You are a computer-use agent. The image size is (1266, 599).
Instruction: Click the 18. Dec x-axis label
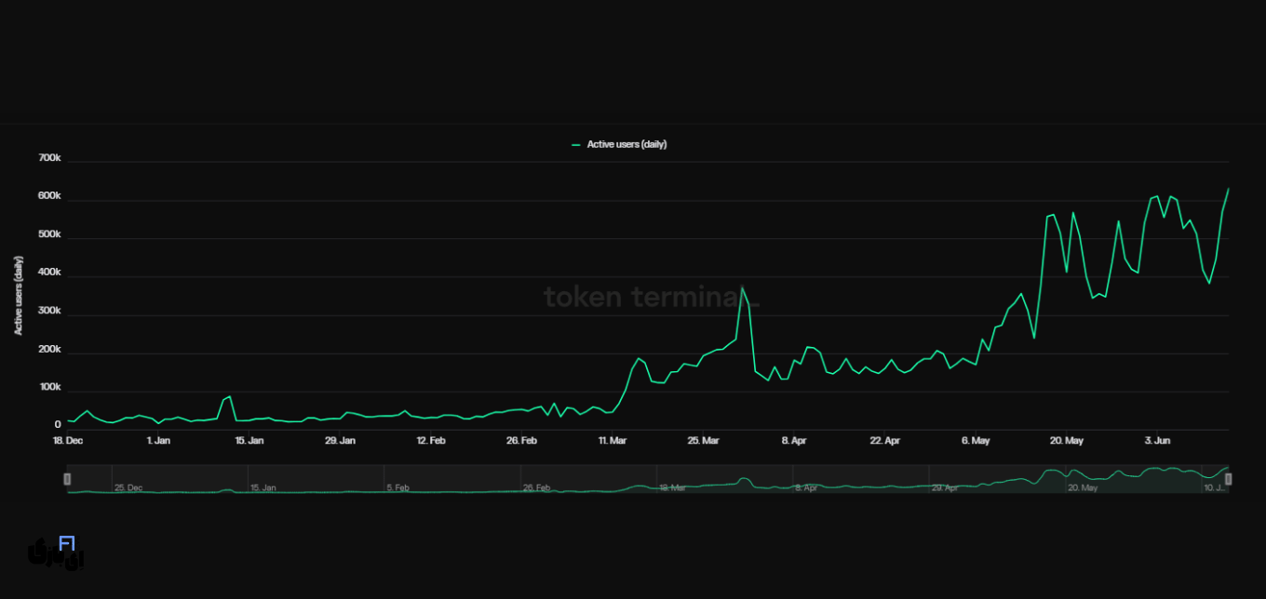point(68,440)
